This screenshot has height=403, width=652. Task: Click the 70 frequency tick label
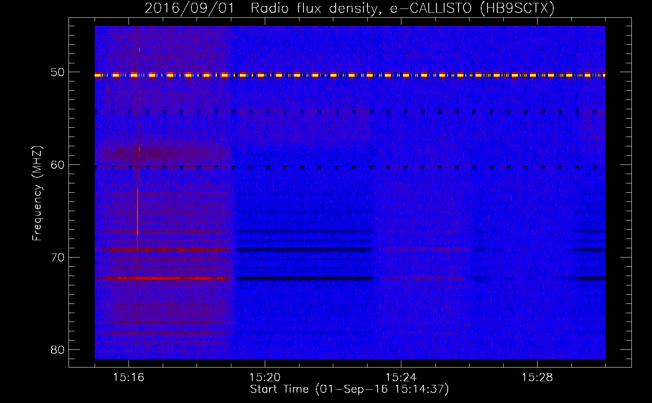tap(58, 258)
